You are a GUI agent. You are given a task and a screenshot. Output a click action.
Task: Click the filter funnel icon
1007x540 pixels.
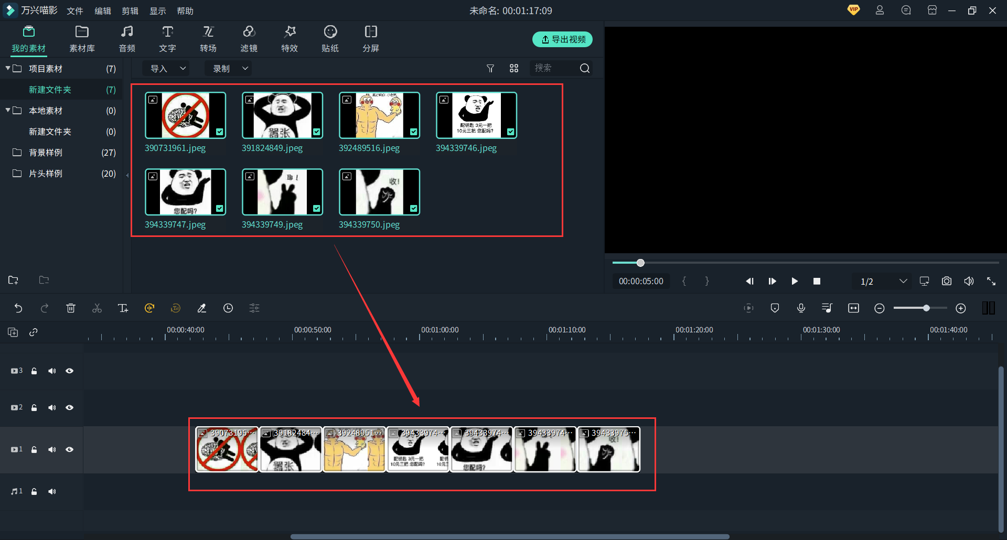point(490,69)
